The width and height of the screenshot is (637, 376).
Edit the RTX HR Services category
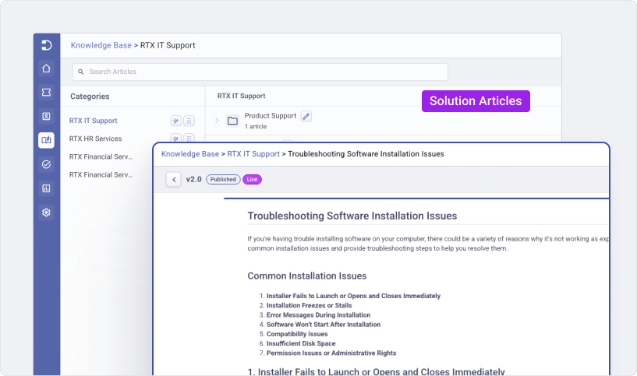click(x=176, y=138)
